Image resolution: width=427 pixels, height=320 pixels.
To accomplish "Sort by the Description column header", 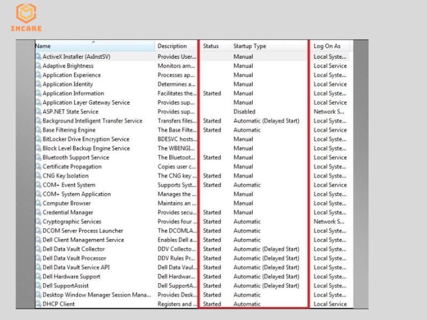I will (177, 46).
